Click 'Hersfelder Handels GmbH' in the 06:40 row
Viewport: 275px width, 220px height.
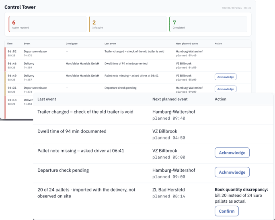coord(82,76)
